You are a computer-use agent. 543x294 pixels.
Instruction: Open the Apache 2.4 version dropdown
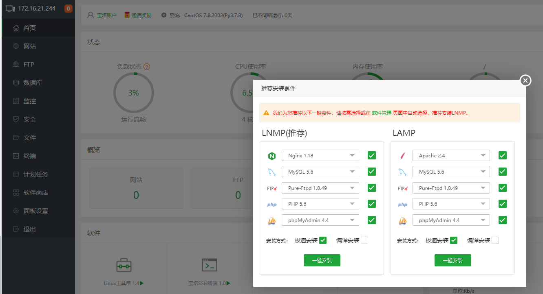(x=451, y=155)
